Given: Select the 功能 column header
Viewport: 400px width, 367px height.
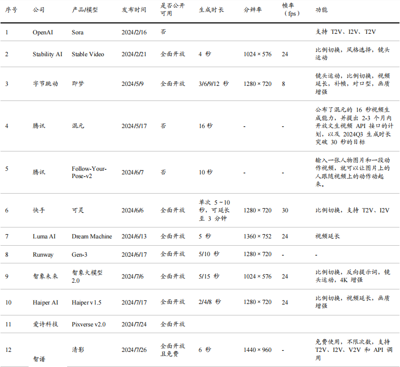Looking at the screenshot, I should tap(322, 10).
